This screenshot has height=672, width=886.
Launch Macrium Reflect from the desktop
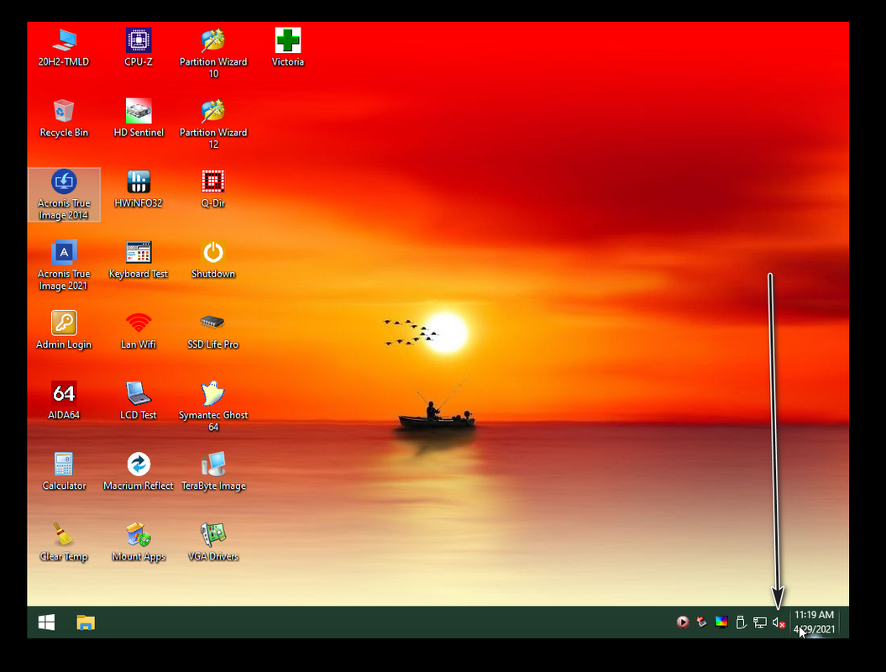click(x=139, y=471)
